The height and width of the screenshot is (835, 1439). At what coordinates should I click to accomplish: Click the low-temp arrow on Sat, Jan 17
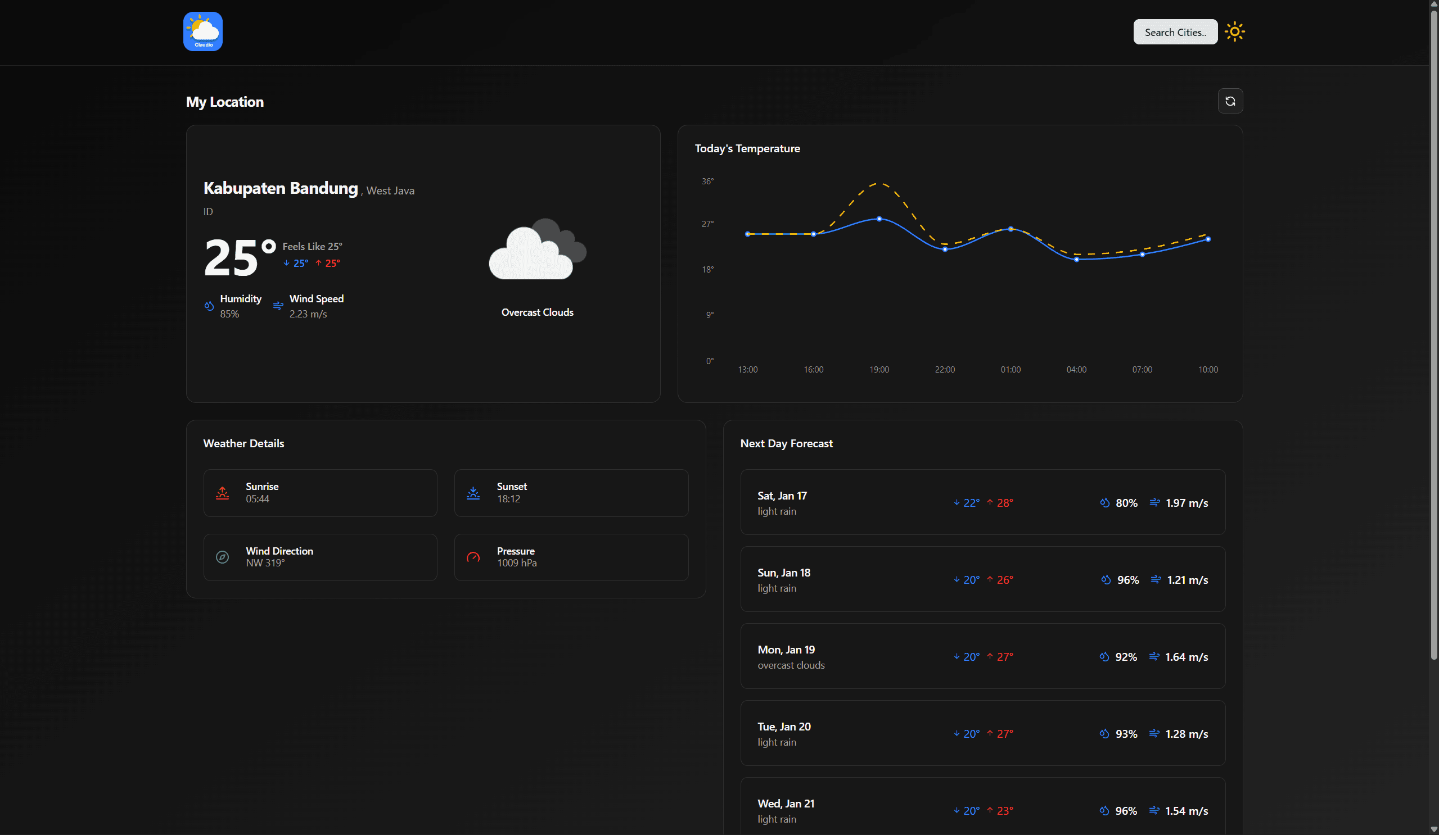click(957, 503)
